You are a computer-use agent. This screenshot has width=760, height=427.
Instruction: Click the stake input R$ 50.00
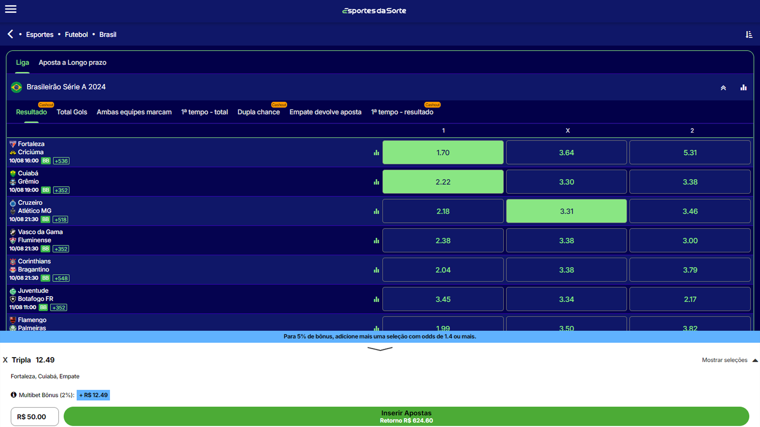point(35,417)
